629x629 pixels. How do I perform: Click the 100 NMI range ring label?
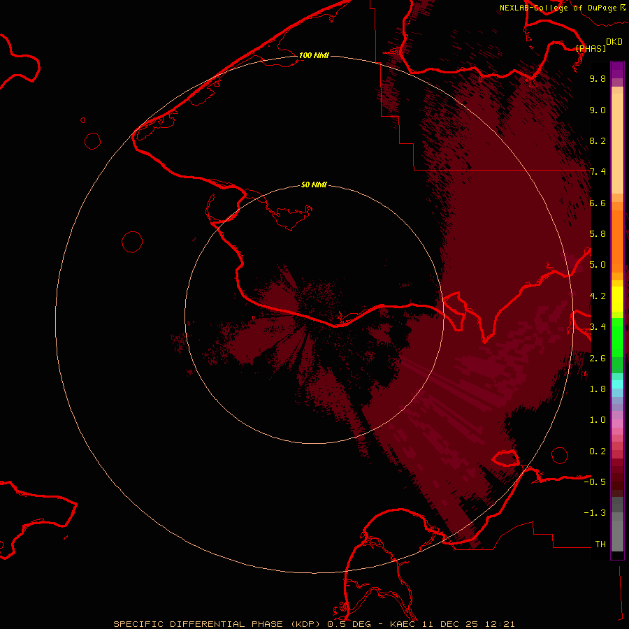pos(314,55)
